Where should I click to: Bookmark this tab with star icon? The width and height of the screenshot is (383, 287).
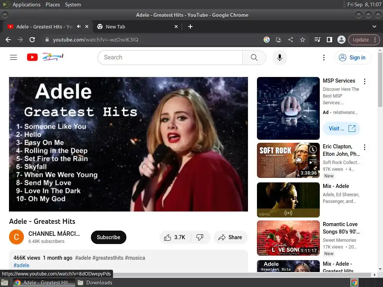click(x=302, y=40)
